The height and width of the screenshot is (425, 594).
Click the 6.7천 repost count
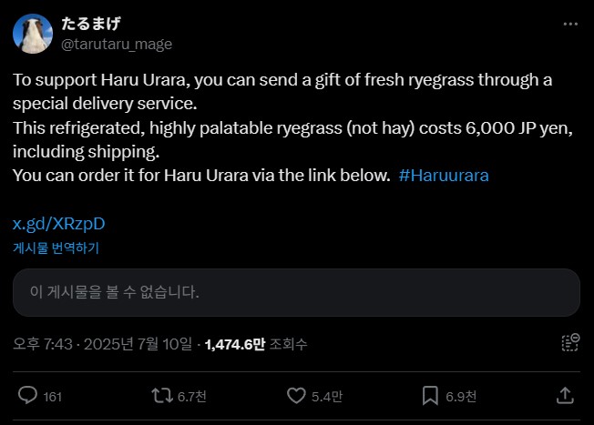click(192, 397)
